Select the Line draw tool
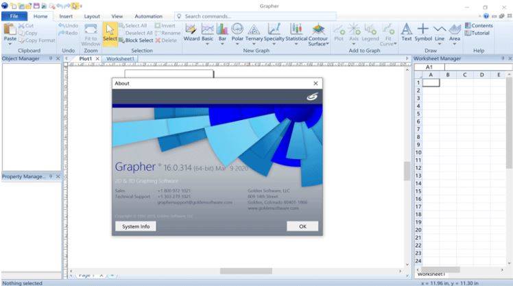The width and height of the screenshot is (513, 286). point(440,29)
